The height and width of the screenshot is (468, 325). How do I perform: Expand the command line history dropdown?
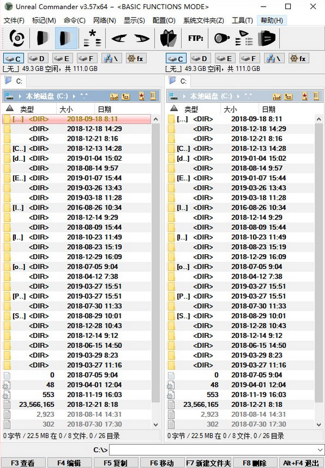coord(320,450)
